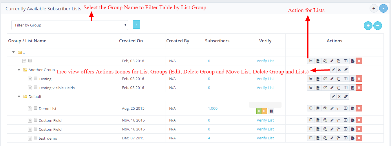Collapse the Default group folder
The image size is (391, 146).
pos(19,96)
